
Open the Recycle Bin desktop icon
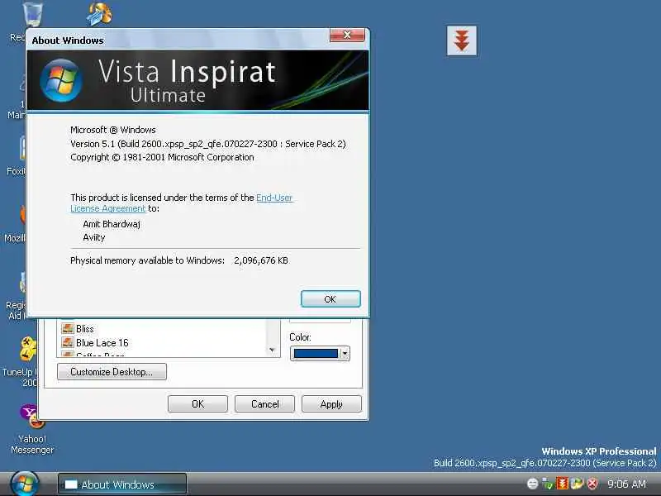click(32, 15)
